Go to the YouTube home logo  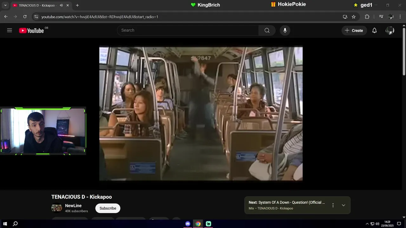(x=31, y=30)
